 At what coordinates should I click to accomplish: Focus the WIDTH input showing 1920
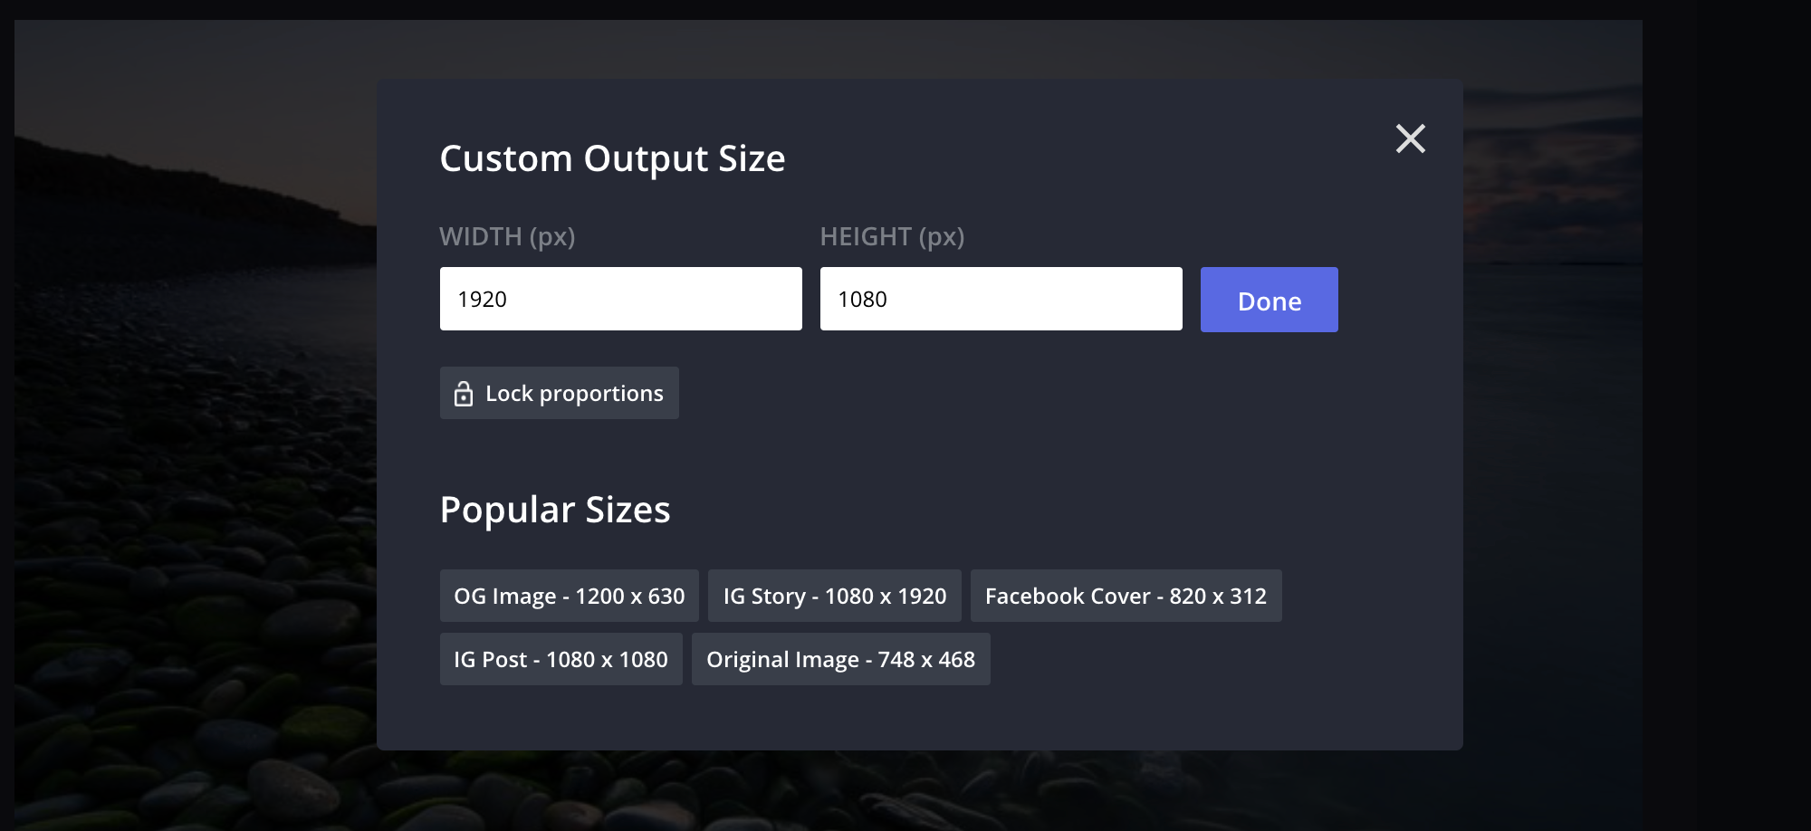coord(620,299)
